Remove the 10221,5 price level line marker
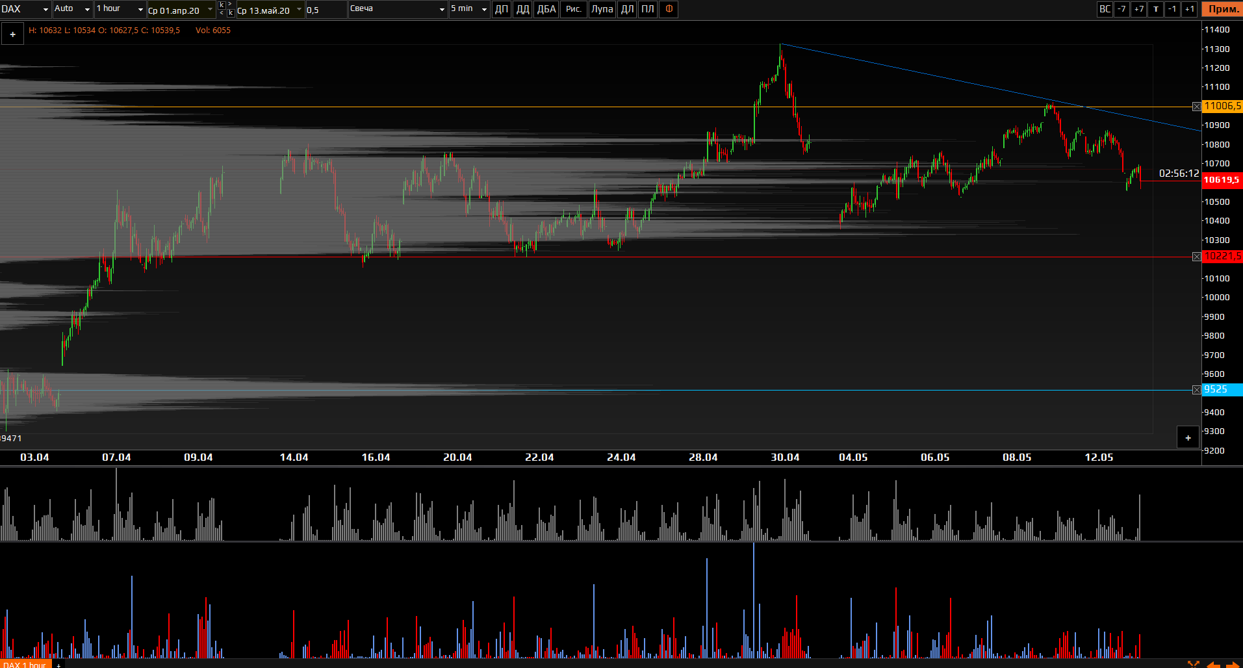Screen dimensions: 1243x668 click(1196, 257)
